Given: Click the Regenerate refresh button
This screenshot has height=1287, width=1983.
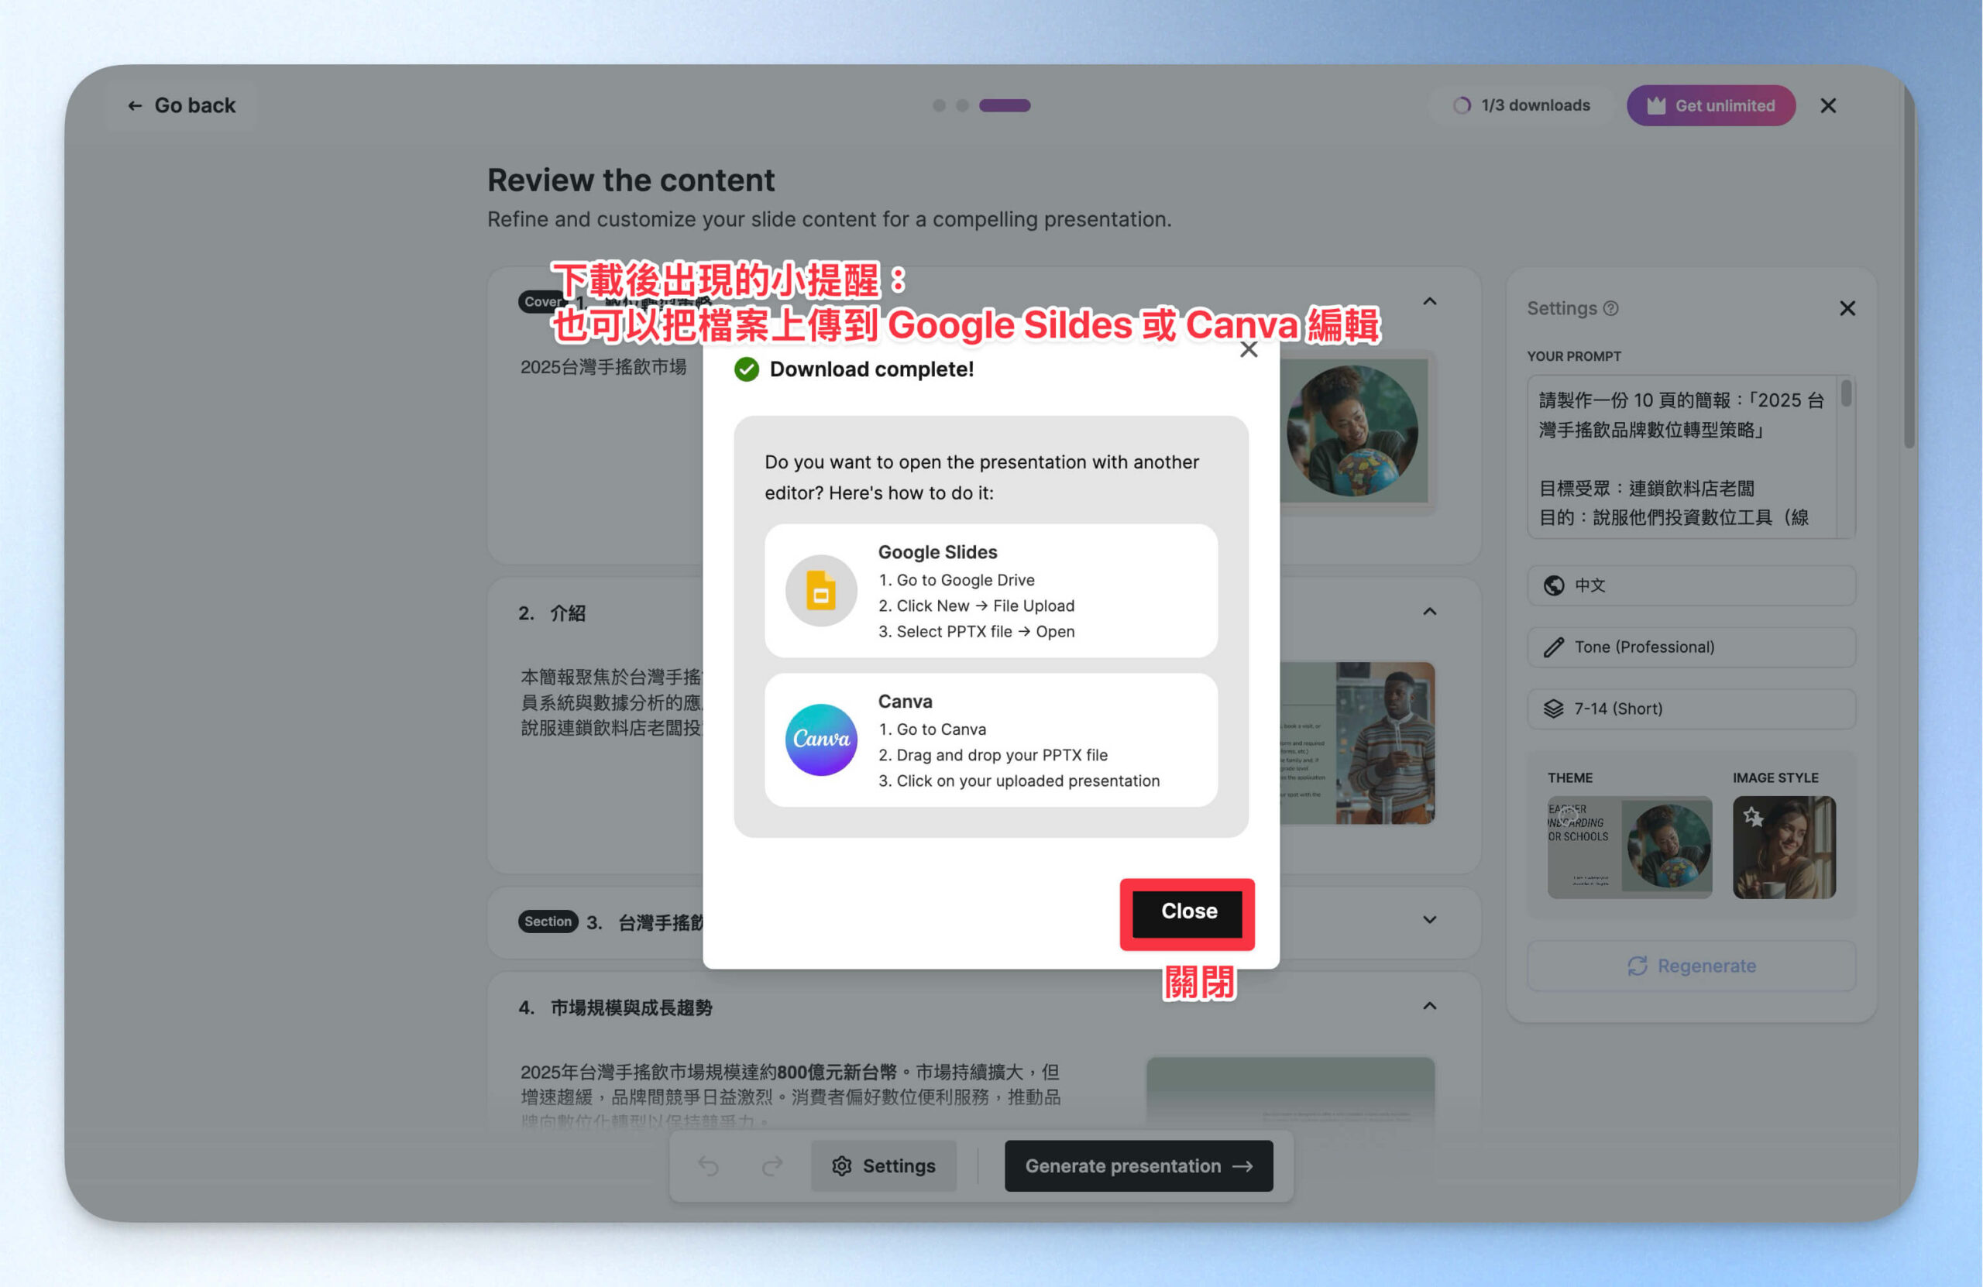Looking at the screenshot, I should pos(1690,966).
